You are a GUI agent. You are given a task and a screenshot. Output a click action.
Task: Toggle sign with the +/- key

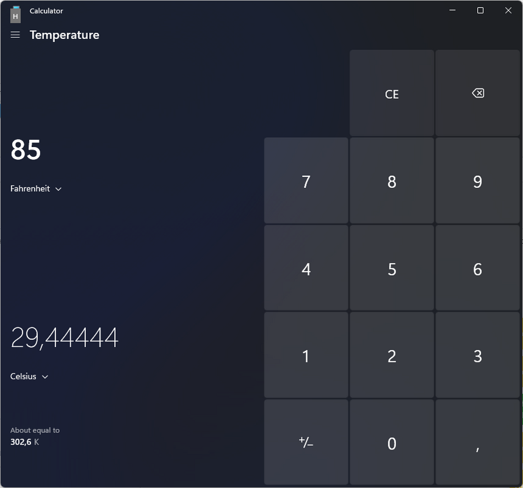point(306,442)
